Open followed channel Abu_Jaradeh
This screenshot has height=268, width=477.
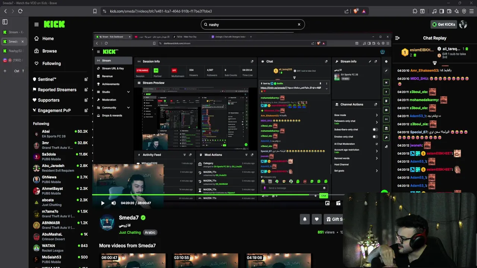pos(61,168)
